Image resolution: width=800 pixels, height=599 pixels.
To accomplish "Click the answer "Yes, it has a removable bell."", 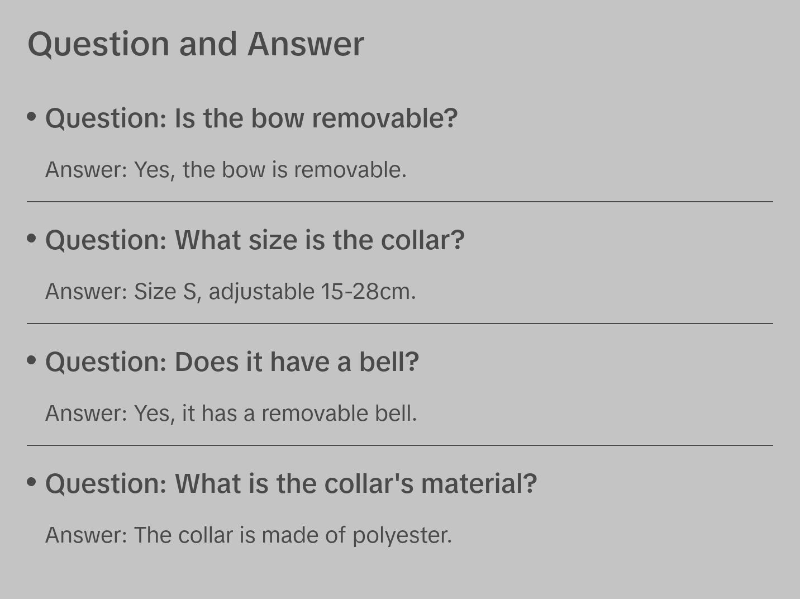I will (x=231, y=413).
